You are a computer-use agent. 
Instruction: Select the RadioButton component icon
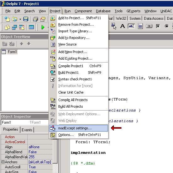167,26
